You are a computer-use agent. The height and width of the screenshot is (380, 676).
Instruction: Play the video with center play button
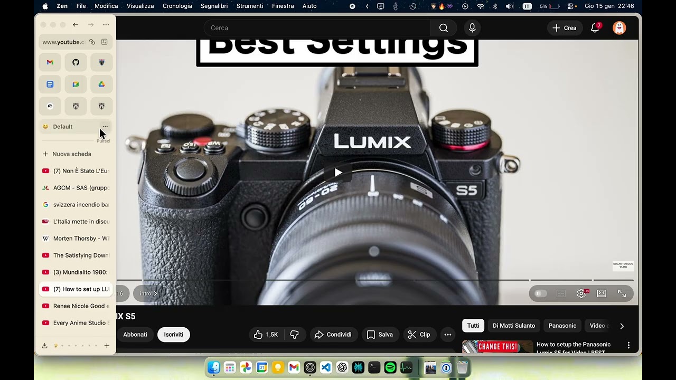point(338,173)
